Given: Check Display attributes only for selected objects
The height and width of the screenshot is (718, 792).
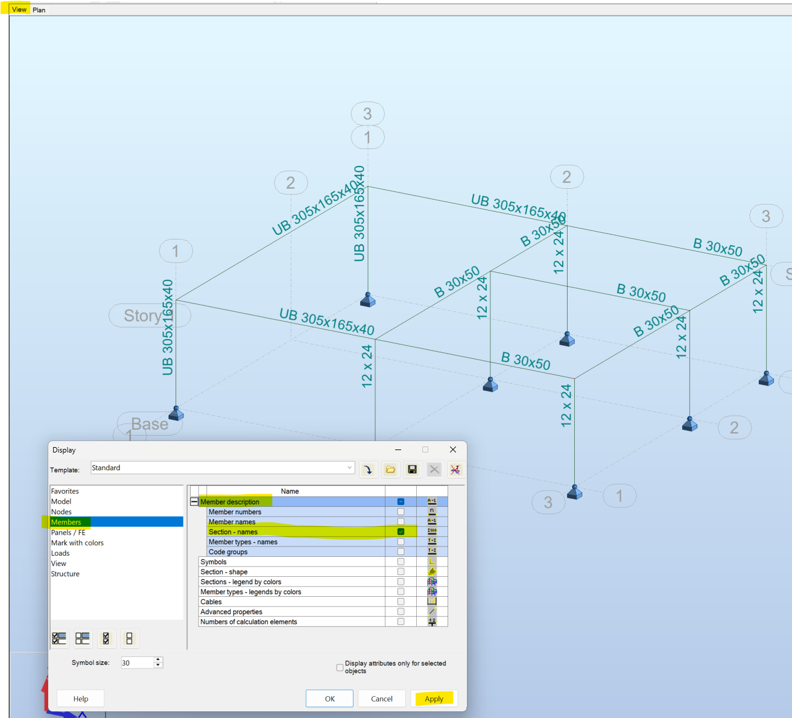Looking at the screenshot, I should [x=340, y=667].
